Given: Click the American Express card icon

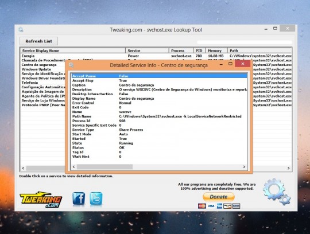Looking at the screenshot, I should click(x=219, y=206).
